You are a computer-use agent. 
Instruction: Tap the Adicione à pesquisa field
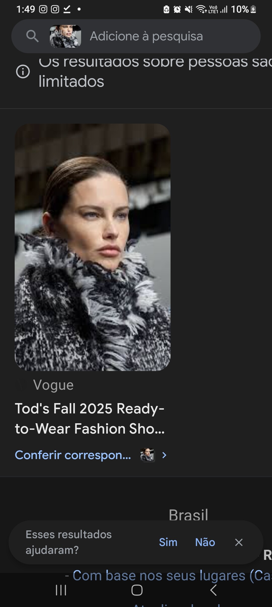coord(146,36)
